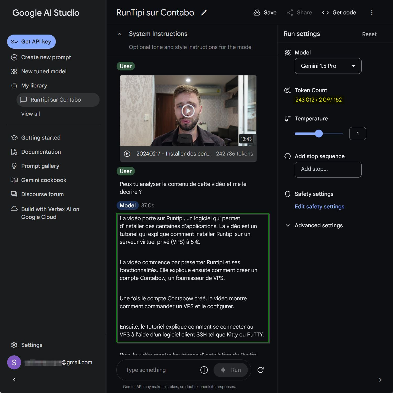The image size is (393, 393).
Task: Click the Discourse forum chat icon
Action: pyautogui.click(x=14, y=194)
